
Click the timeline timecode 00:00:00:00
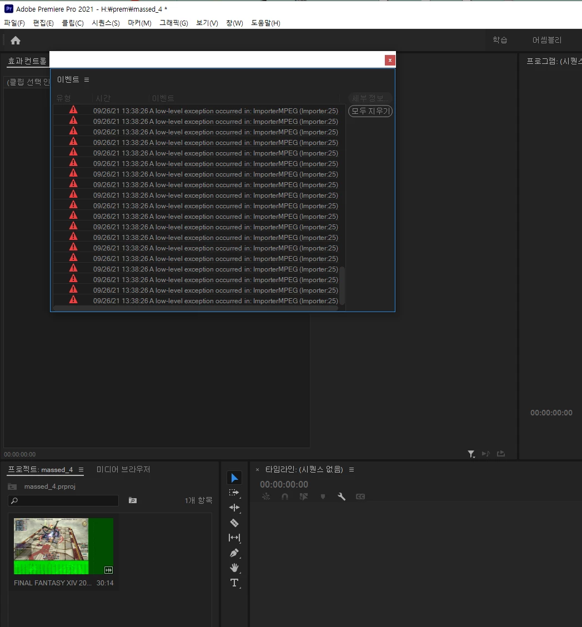[x=284, y=485]
